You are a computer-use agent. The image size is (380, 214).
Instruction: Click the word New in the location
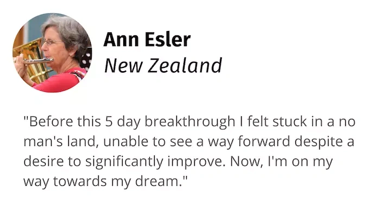pos(123,66)
